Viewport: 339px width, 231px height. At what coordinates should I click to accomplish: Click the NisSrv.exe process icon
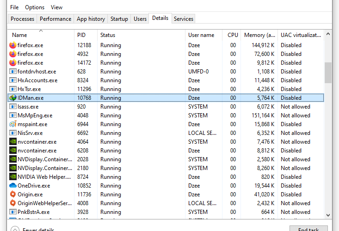pos(13,133)
